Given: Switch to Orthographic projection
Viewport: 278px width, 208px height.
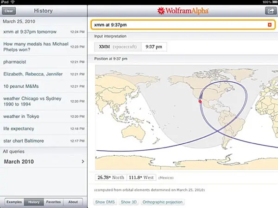Looking at the screenshot, I should pos(163,202).
